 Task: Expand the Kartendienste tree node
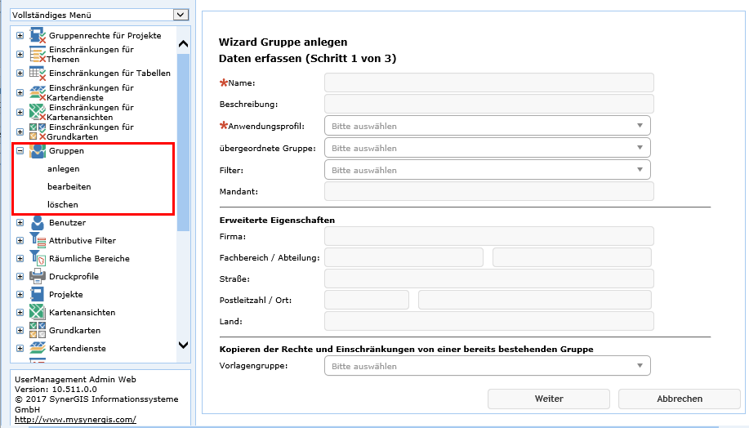pyautogui.click(x=20, y=348)
